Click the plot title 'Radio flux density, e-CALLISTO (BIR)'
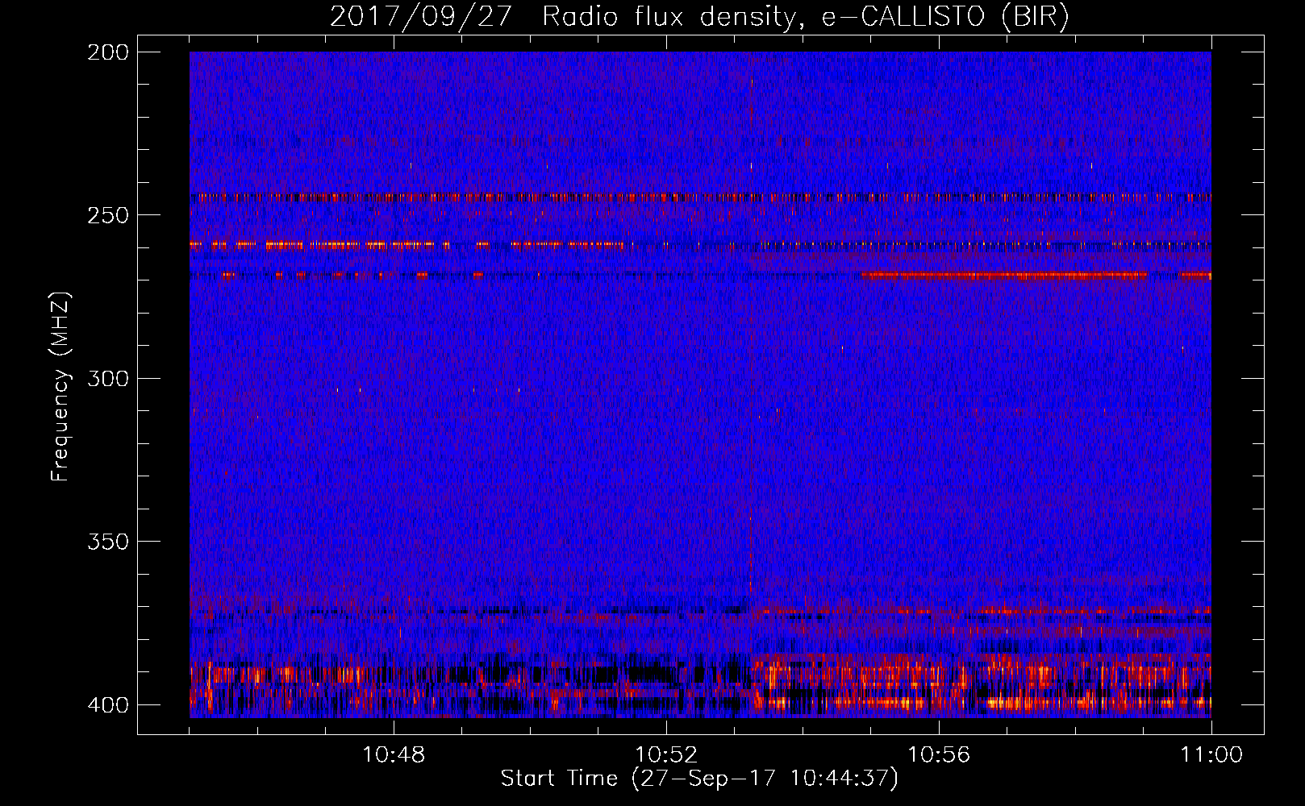Viewport: 1305px width, 806px height. point(805,16)
